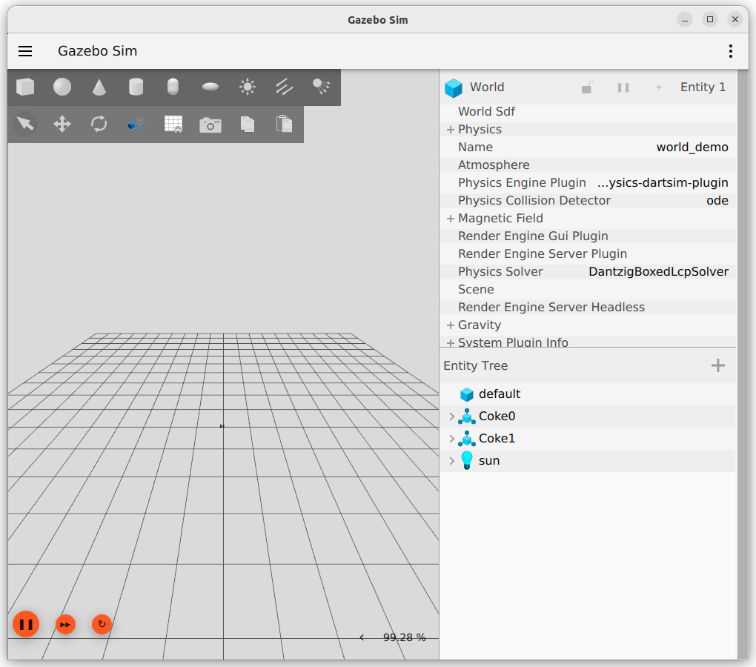Click the Atmosphere row
The height and width of the screenshot is (667, 756).
point(588,165)
